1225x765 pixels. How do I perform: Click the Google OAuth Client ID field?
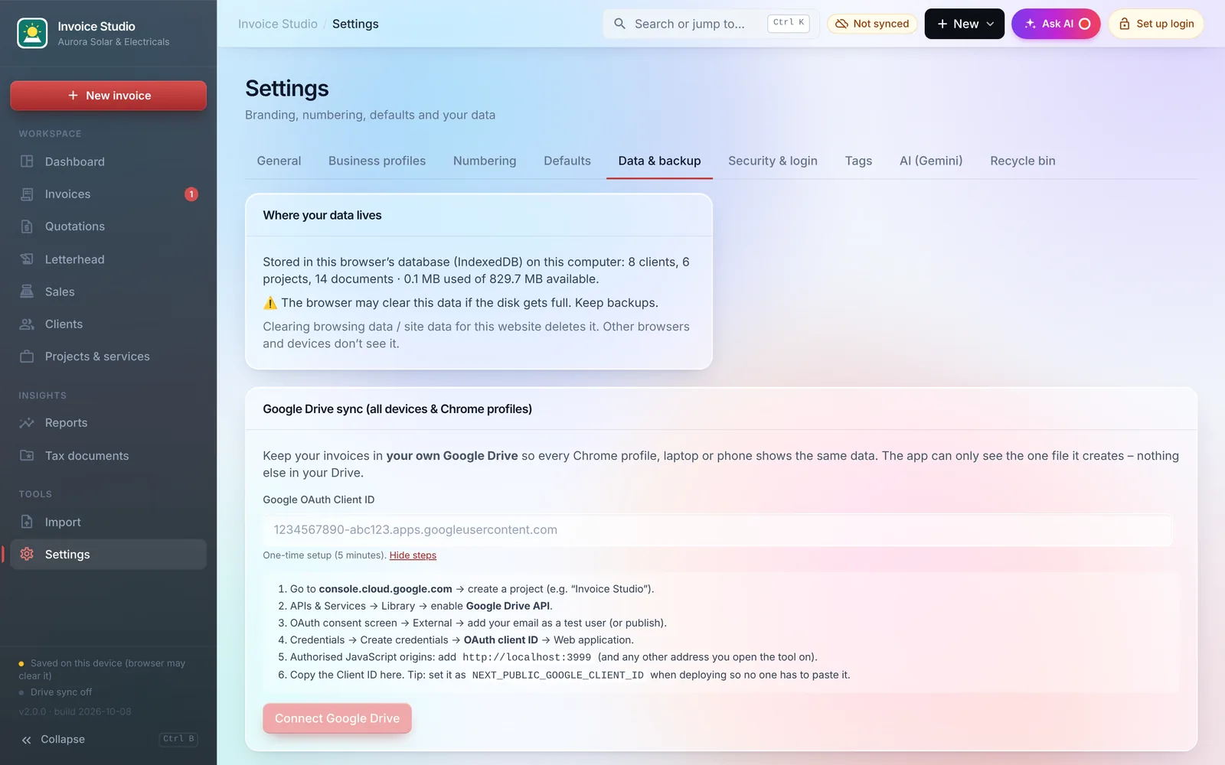point(717,529)
